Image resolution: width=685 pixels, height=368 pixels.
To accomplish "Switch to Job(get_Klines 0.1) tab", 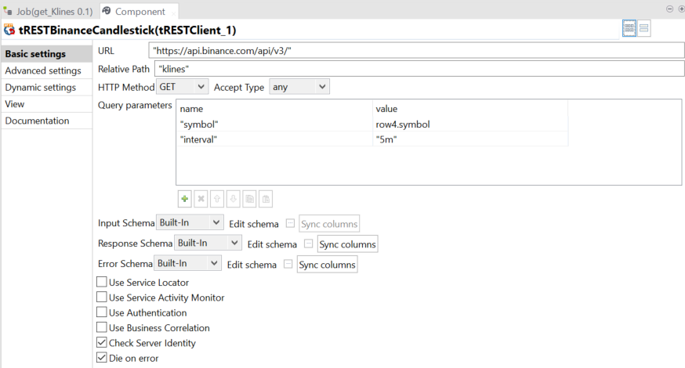I will coord(49,11).
